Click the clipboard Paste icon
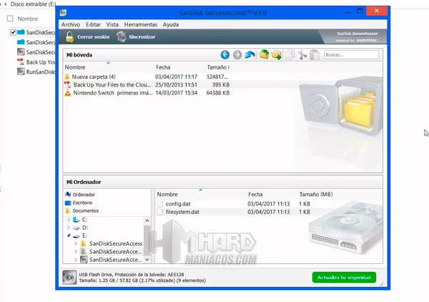 [315, 55]
